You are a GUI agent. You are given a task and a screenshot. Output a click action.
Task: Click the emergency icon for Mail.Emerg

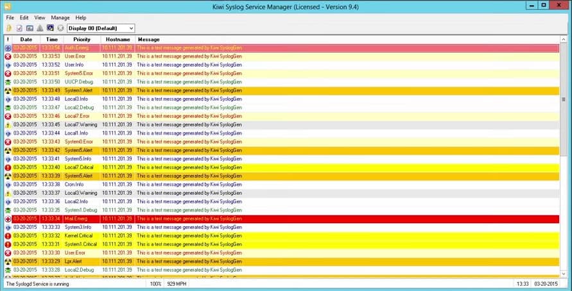[8, 219]
